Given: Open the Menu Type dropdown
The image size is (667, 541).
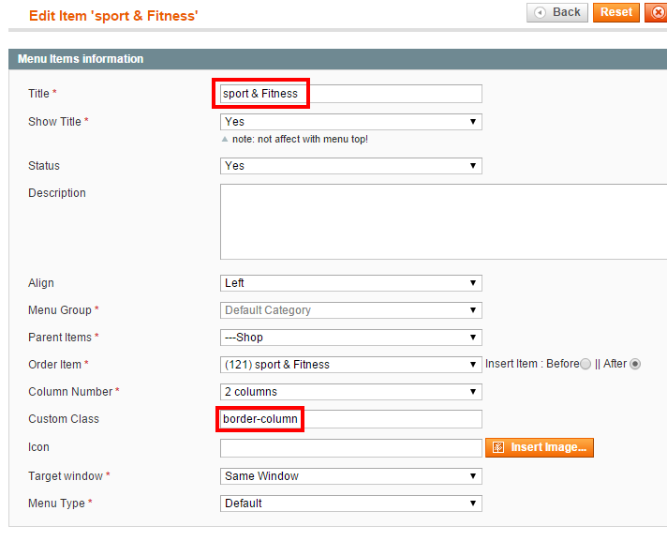Looking at the screenshot, I should coord(351,503).
